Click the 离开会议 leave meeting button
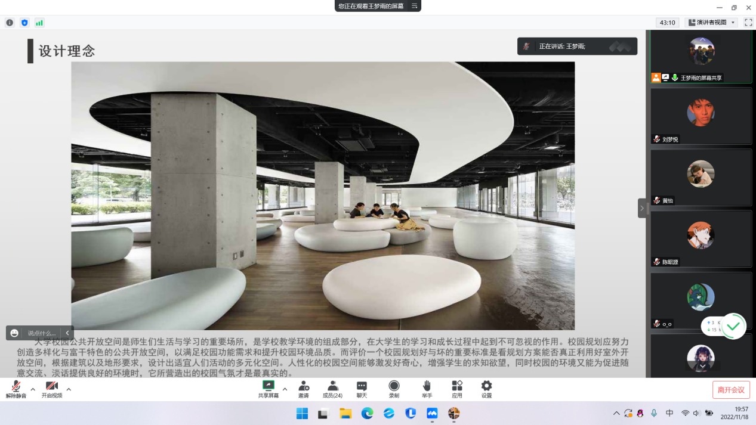Screen dimensions: 756x425 730,390
